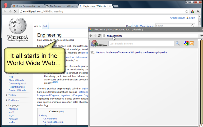Viewport: 203px width, 127px height.
Task: Close the iRelate Command Access tab
Action: pyautogui.click(x=43, y=6)
